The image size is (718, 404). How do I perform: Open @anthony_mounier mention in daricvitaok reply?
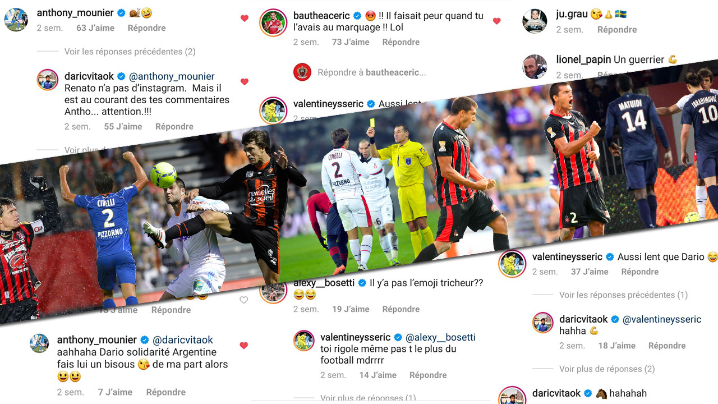click(x=172, y=76)
